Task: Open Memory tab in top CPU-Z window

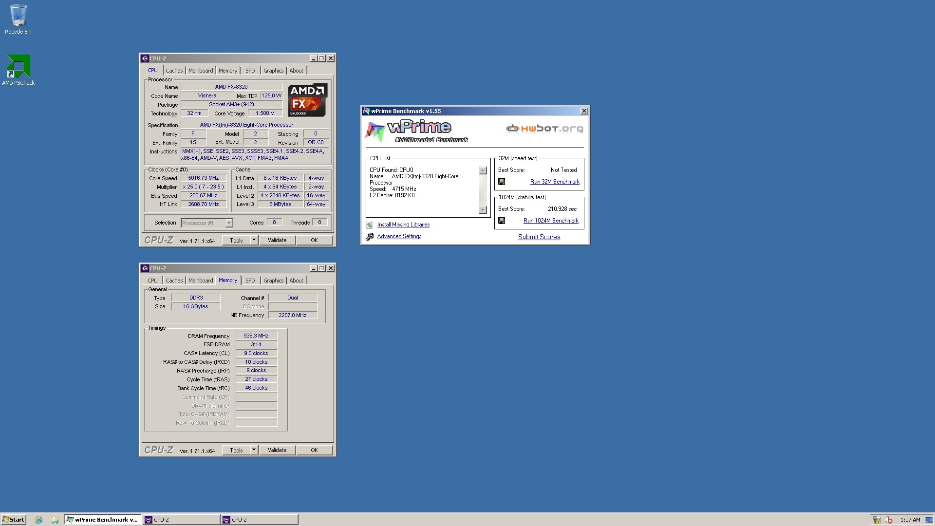Action: point(228,71)
